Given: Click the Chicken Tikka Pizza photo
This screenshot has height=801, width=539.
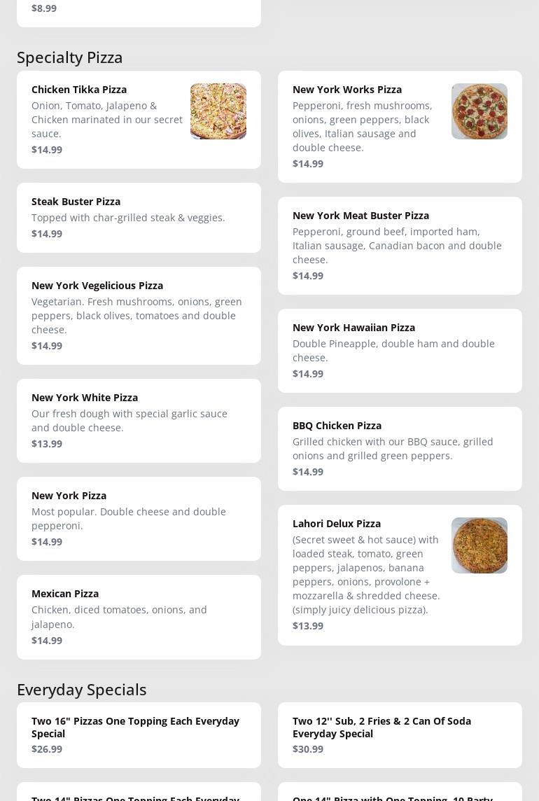Looking at the screenshot, I should point(218,111).
